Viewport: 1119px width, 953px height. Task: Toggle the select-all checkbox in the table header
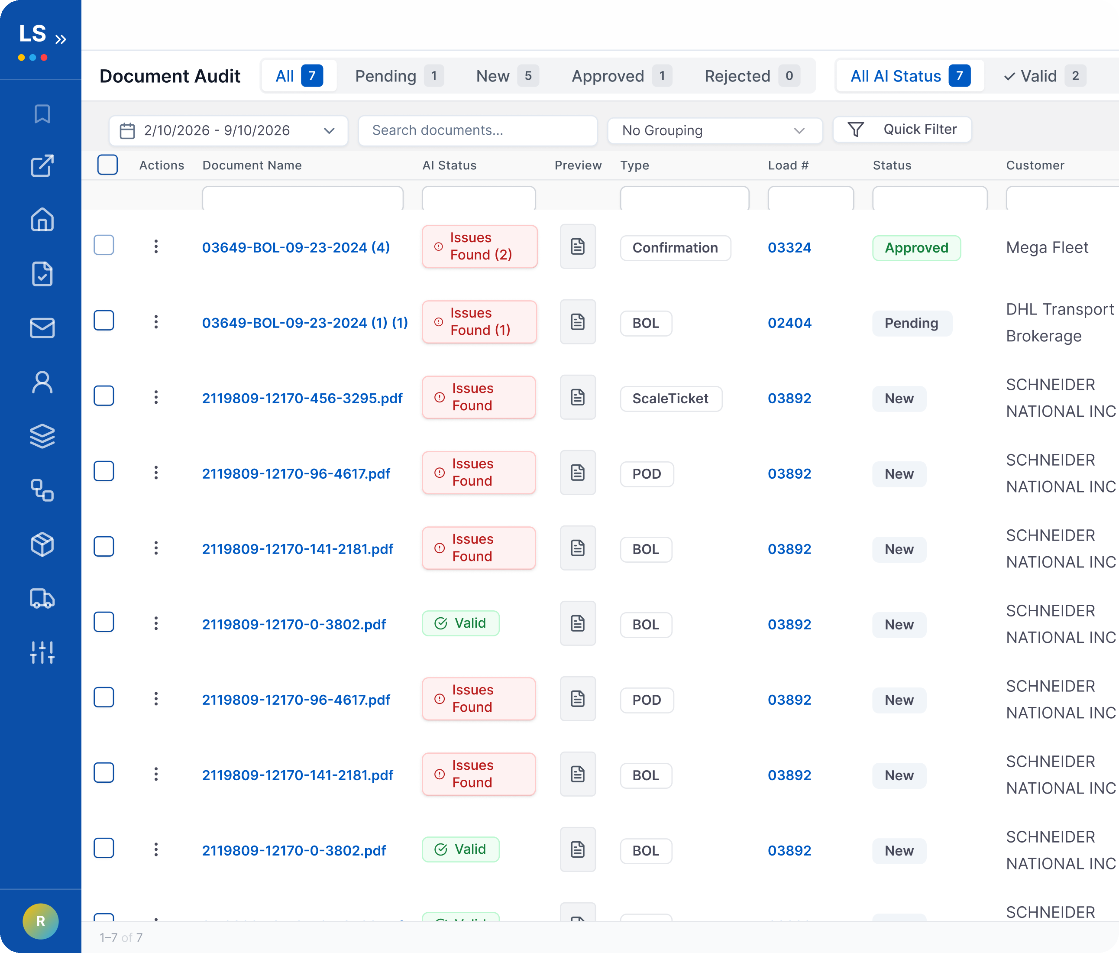point(107,165)
